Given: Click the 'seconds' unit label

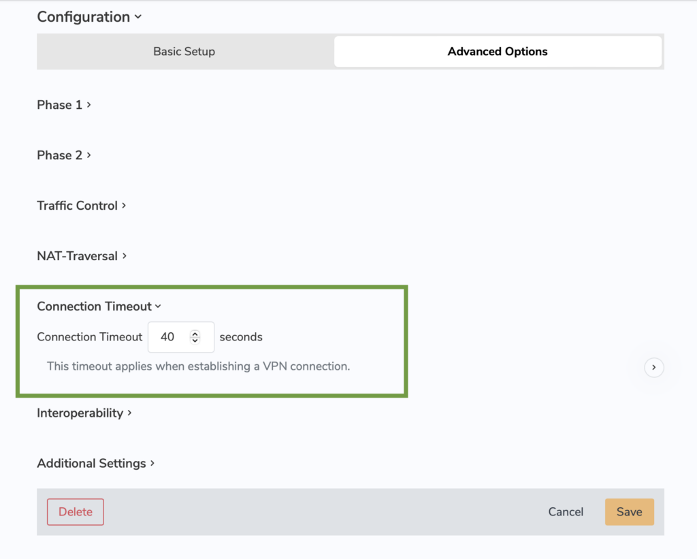Looking at the screenshot, I should [241, 337].
